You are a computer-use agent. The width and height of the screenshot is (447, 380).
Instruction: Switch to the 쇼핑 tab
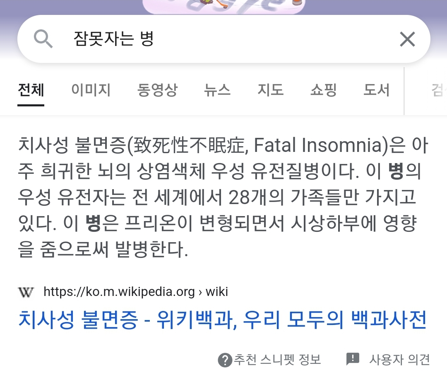click(x=324, y=90)
